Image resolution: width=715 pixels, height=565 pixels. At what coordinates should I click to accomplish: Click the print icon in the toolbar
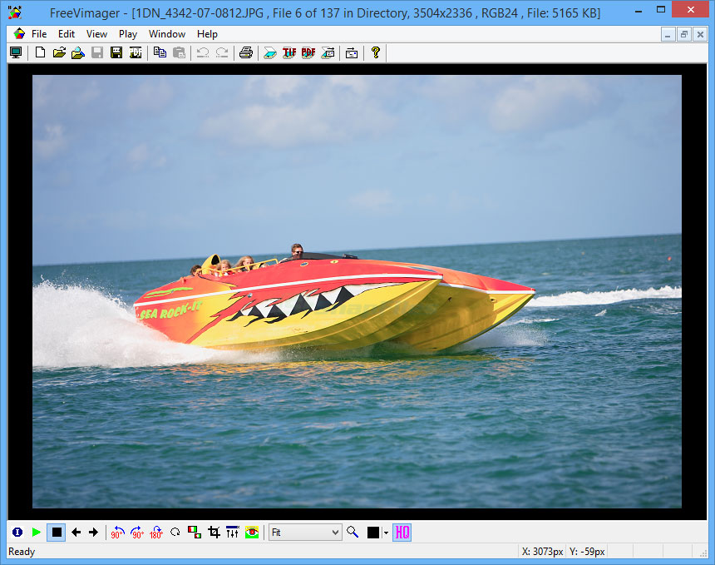245,52
